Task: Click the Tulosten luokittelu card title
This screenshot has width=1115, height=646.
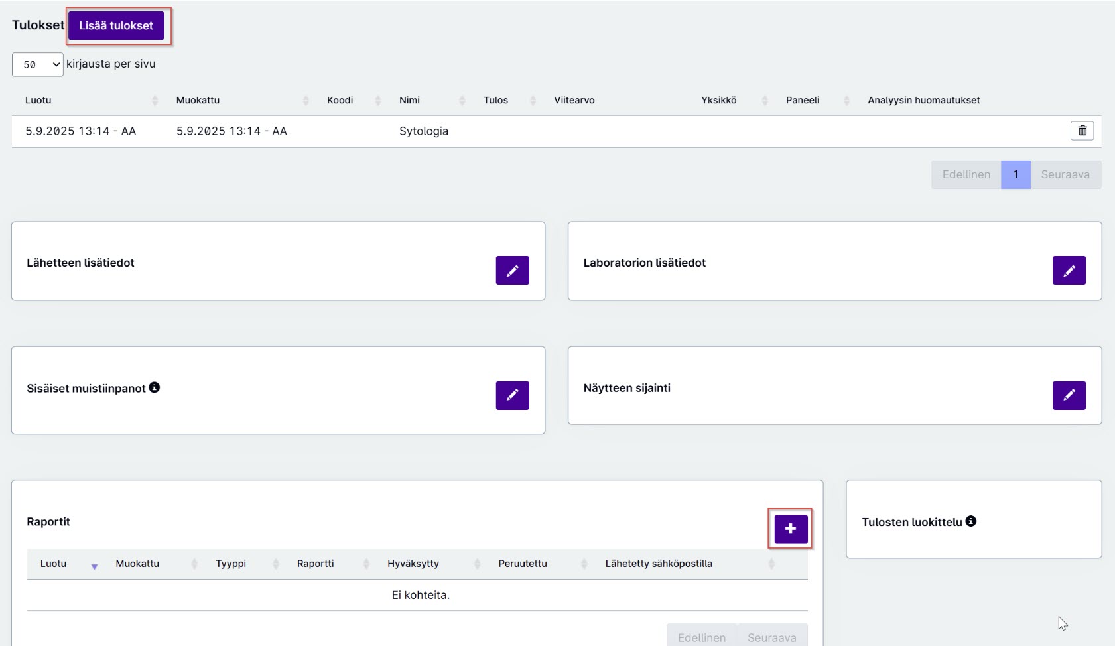Action: (x=911, y=522)
